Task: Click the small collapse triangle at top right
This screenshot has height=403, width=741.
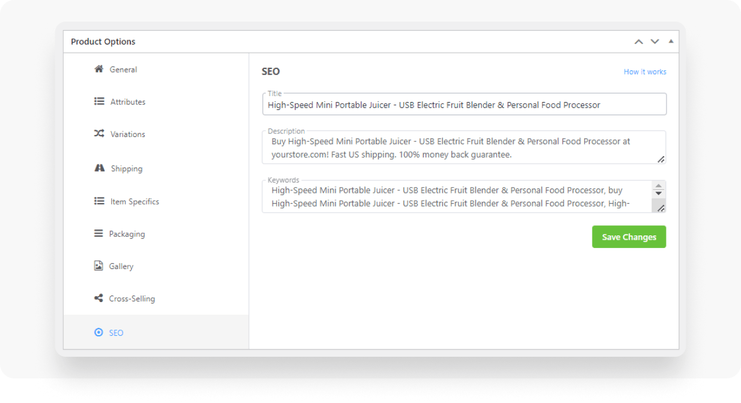Action: point(670,41)
